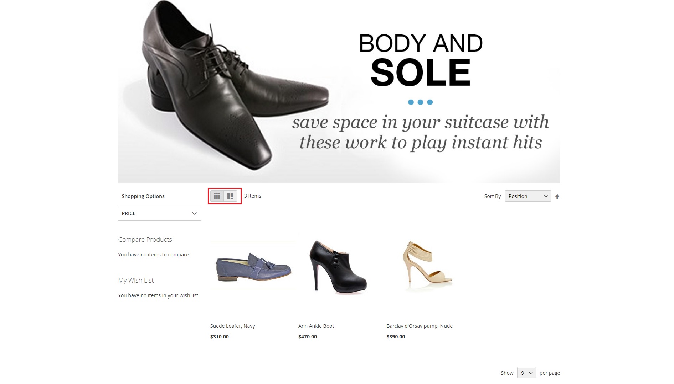The image size is (674, 384).
Task: Click the rightmost blue dot in banner
Action: (x=430, y=102)
